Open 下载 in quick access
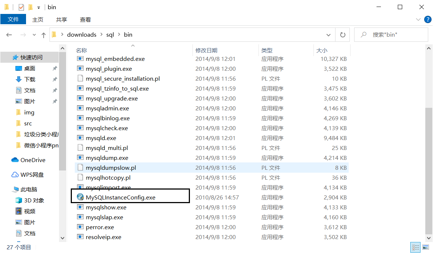The height and width of the screenshot is (253, 433). 25,79
